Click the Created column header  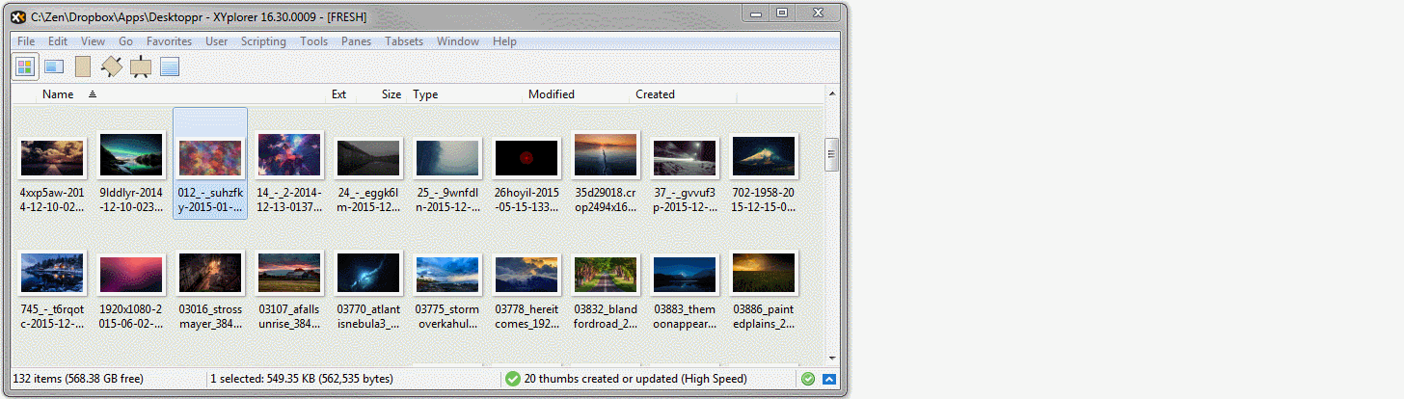coord(655,94)
